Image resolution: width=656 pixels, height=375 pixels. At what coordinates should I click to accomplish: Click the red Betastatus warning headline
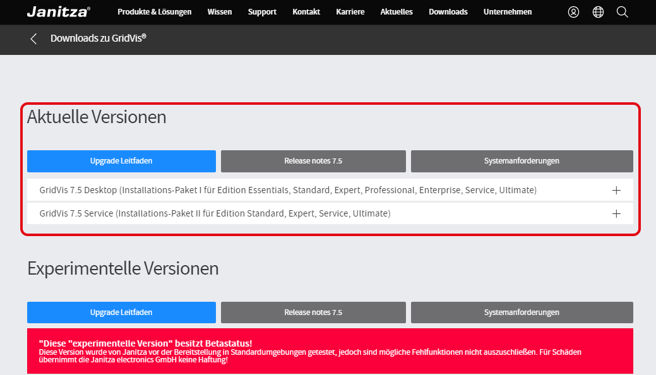[145, 343]
